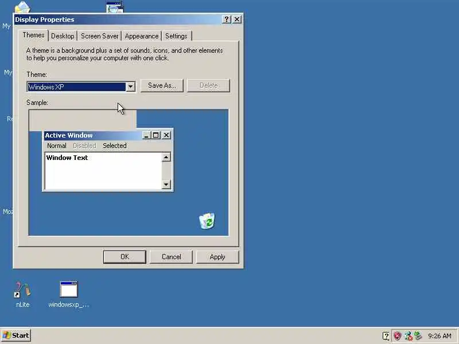The width and height of the screenshot is (459, 344).
Task: Click the Window Text sample area
Action: 103,171
